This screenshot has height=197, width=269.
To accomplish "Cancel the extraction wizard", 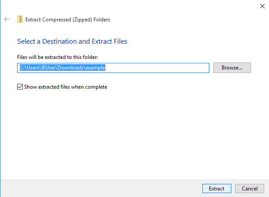I will (250, 189).
